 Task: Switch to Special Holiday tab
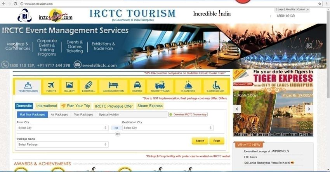pyautogui.click(x=109, y=114)
